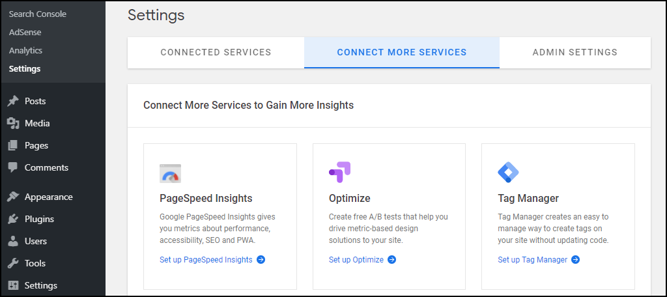667x297 pixels.
Task: Click the pushpin icon beside Posts
Action: pyautogui.click(x=13, y=101)
